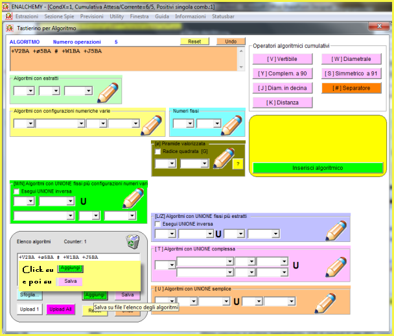
Task: Click pencil icon in UNIONE complessa section
Action: tap(336, 266)
